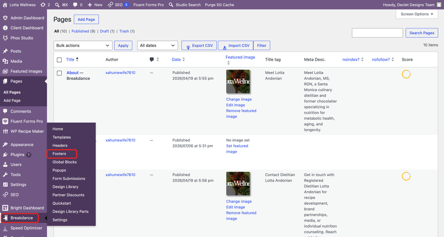Image resolution: width=444 pixels, height=237 pixels.
Task: Click the search pages input field
Action: pos(377,33)
